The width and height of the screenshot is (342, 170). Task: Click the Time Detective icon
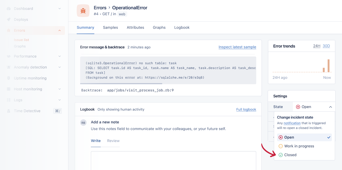[x=8, y=111]
